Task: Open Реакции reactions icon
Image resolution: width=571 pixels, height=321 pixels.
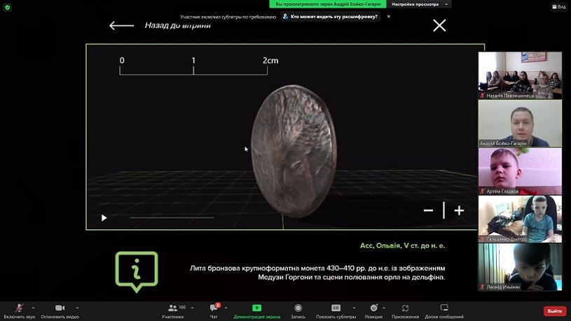Action: click(373, 308)
